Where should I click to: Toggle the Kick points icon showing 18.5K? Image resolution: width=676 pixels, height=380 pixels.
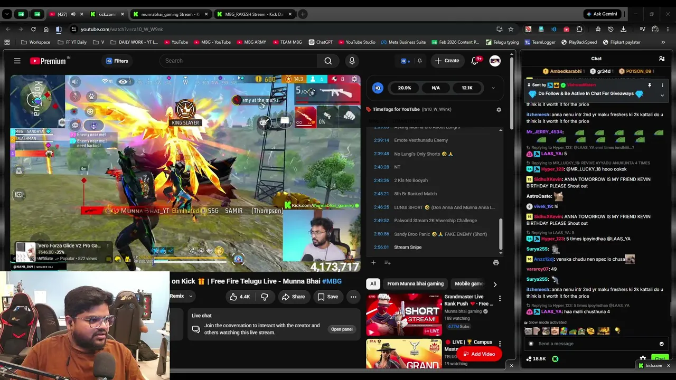(536, 359)
